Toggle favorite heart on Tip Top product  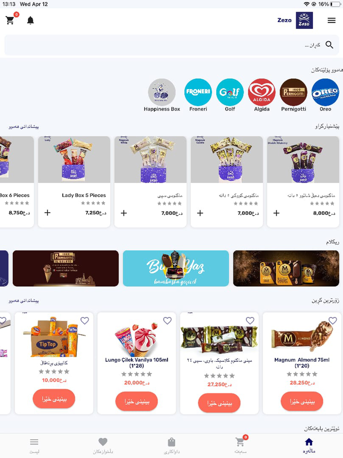pos(85,320)
